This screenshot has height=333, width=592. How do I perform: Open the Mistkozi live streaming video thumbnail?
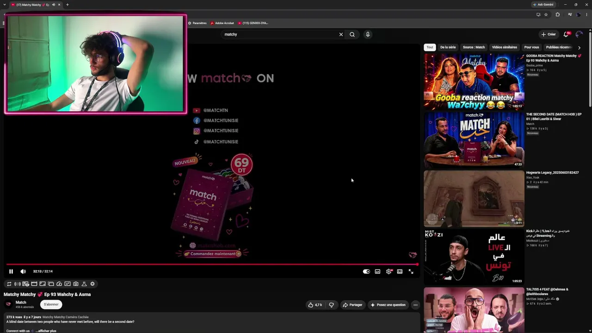[x=474, y=257]
